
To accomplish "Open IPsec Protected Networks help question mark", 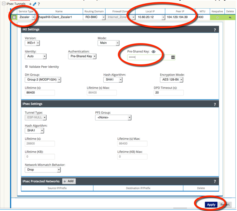I will 215,181.
